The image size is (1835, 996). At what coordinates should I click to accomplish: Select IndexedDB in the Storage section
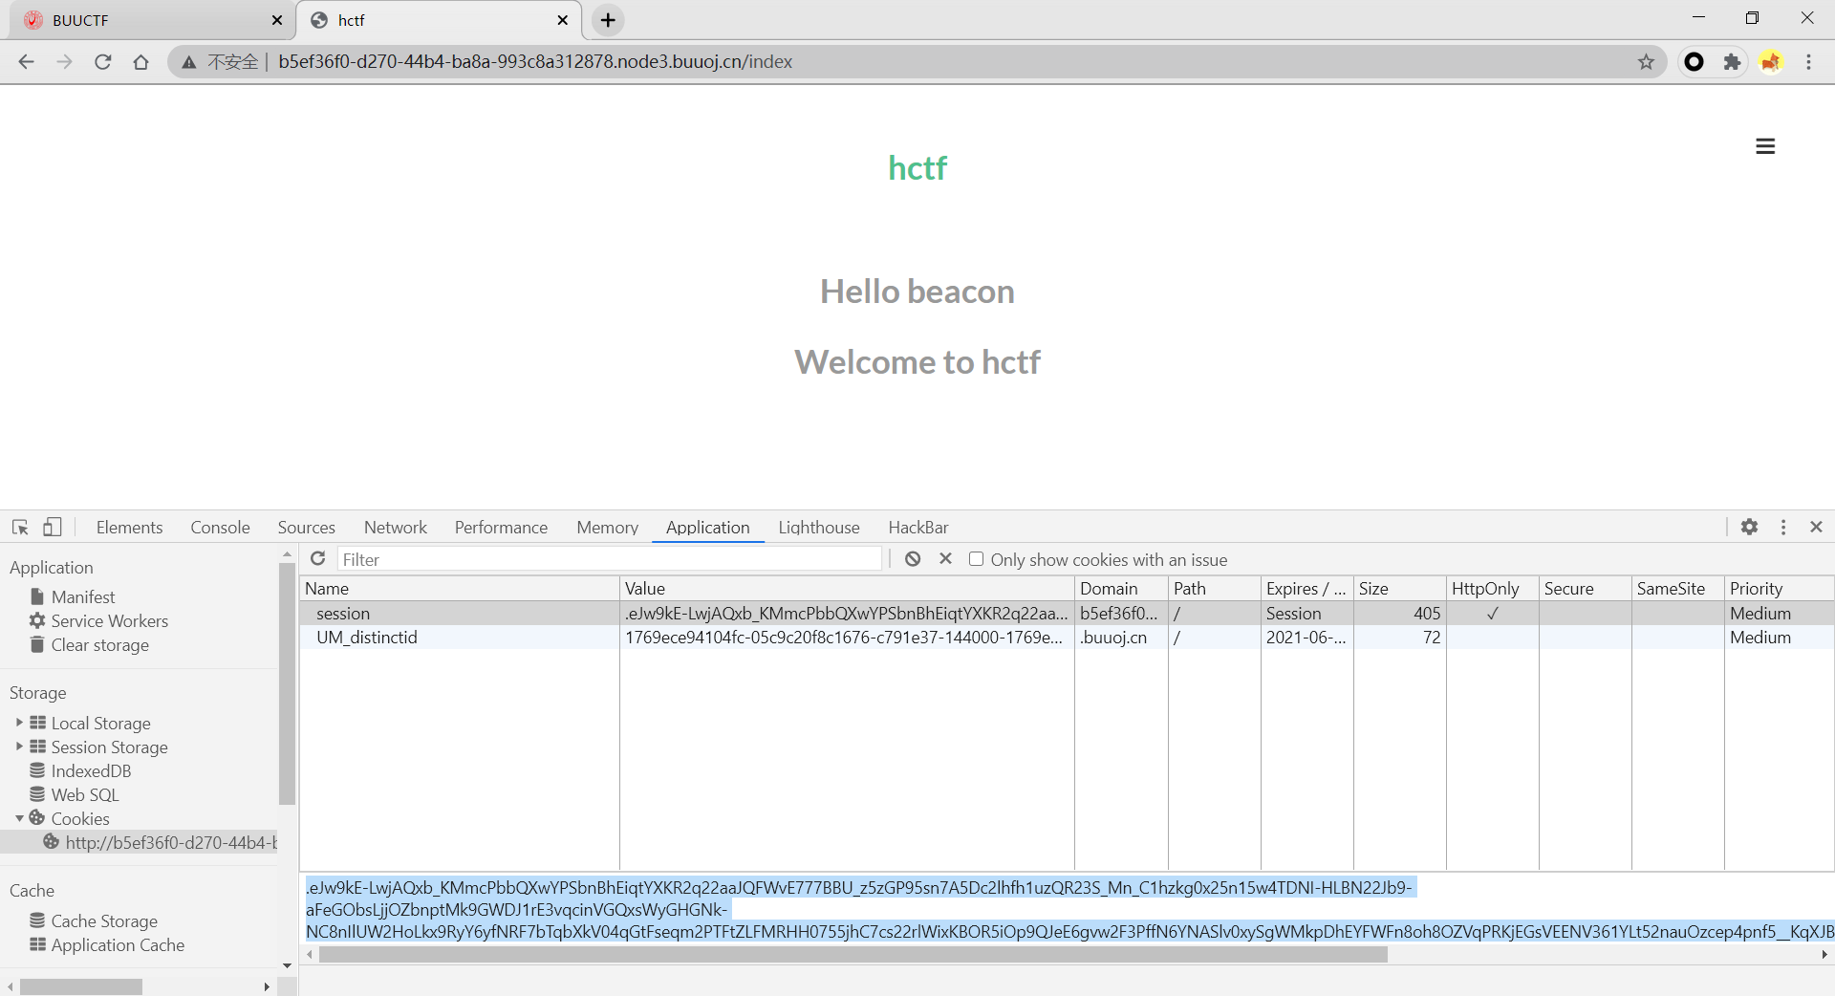tap(91, 770)
